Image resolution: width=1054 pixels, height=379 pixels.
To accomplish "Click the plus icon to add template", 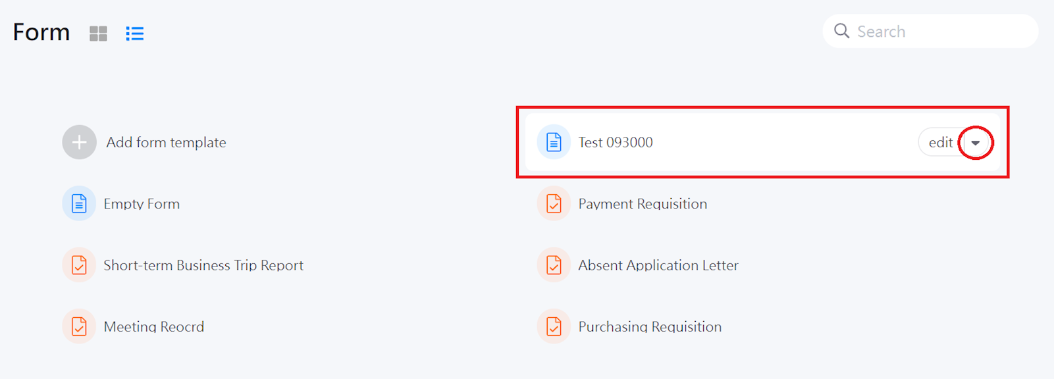I will pyautogui.click(x=79, y=142).
